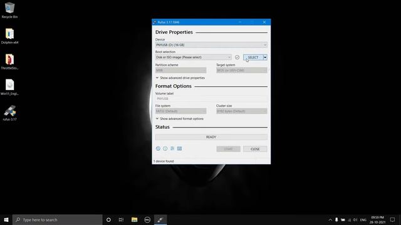Screen dimensions: 401x225
Task: Open Rufus settings sliders icon
Action: pos(172,149)
